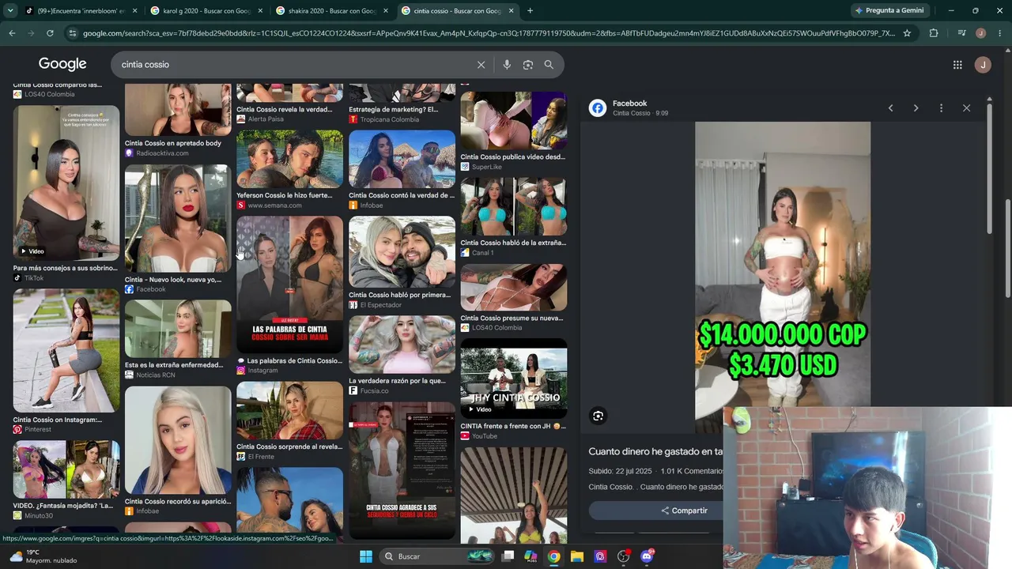Click the magnifier search button
Image resolution: width=1012 pixels, height=569 pixels.
tap(549, 65)
